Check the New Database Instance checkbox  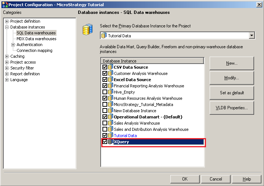click(x=105, y=110)
